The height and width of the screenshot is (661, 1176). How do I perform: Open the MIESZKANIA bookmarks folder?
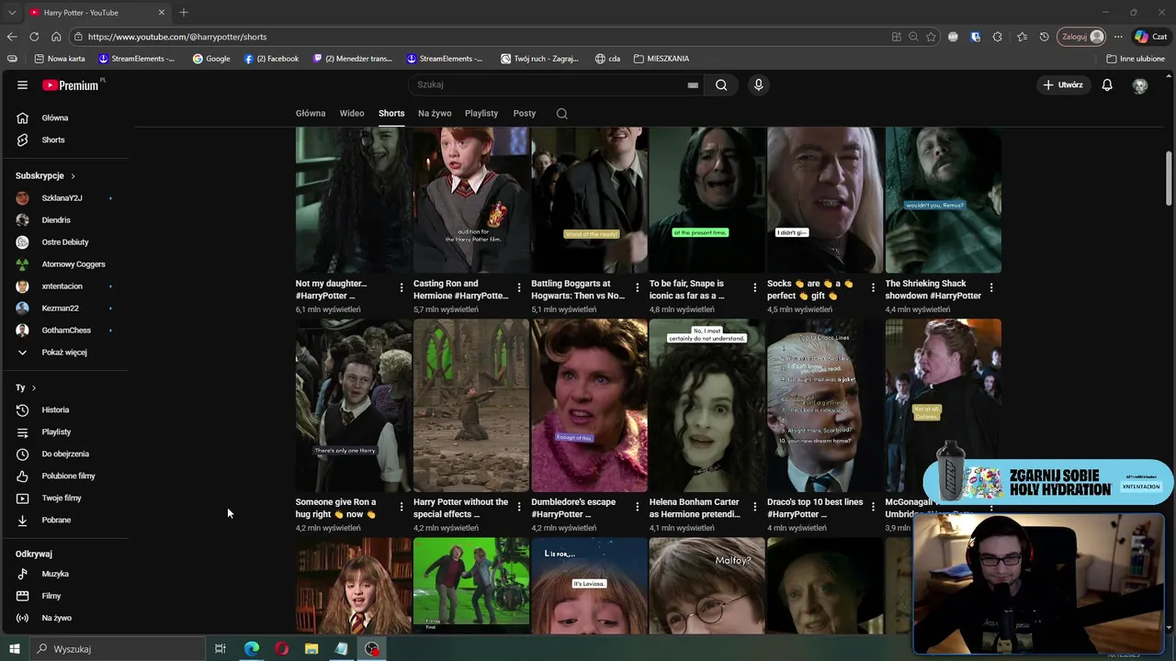(x=661, y=59)
